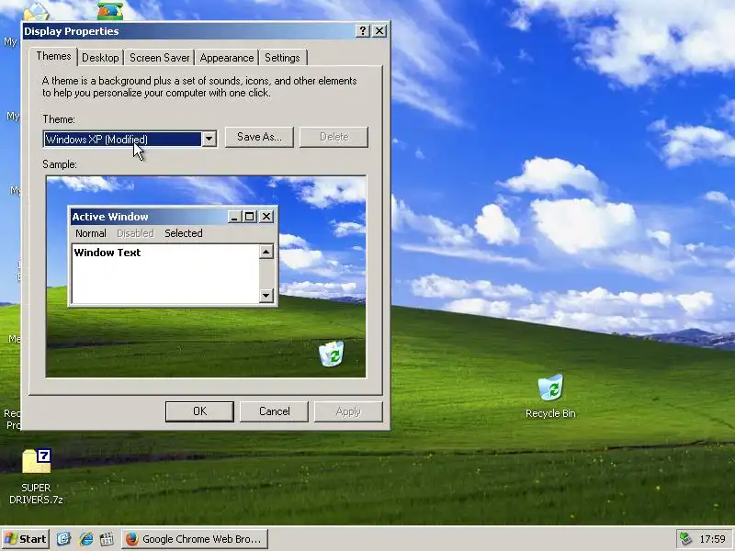
Task: Click Selected in the sample window menu
Action: click(x=183, y=233)
